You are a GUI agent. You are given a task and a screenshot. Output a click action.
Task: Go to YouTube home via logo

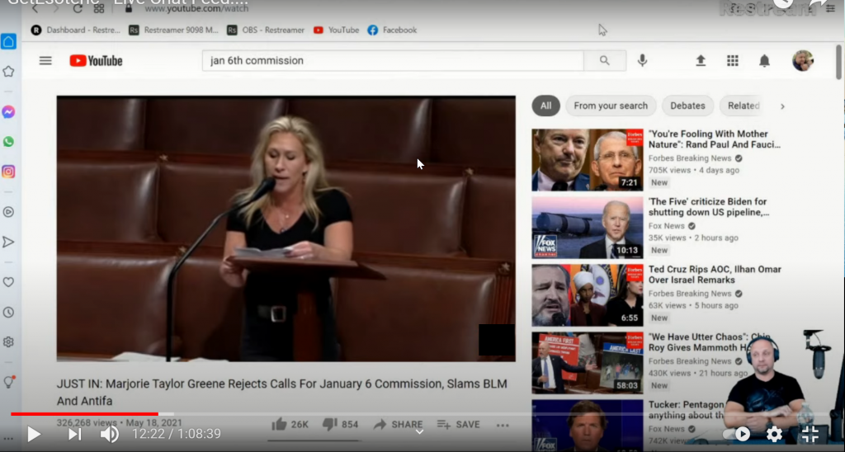[96, 61]
